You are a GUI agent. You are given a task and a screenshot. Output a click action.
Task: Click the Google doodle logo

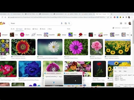(x=3, y=23)
